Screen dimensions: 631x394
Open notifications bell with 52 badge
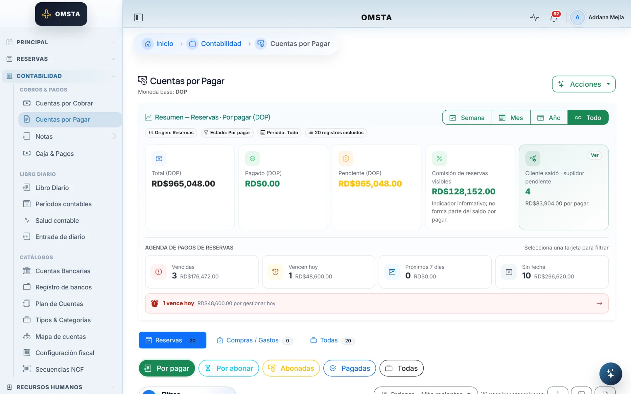point(554,17)
